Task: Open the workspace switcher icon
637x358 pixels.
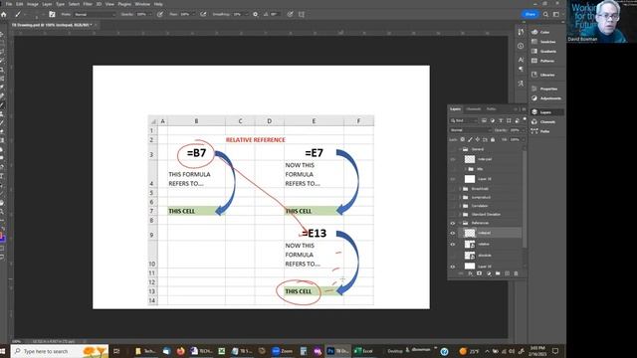Action: [556, 14]
